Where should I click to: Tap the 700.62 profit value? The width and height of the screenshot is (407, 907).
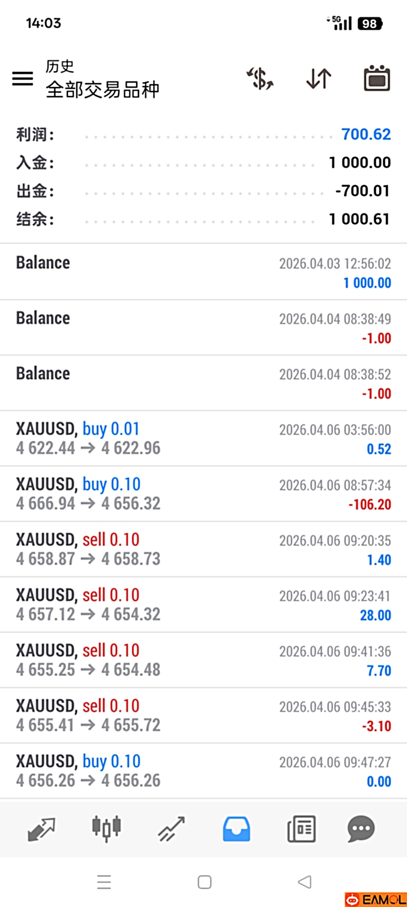coord(366,135)
